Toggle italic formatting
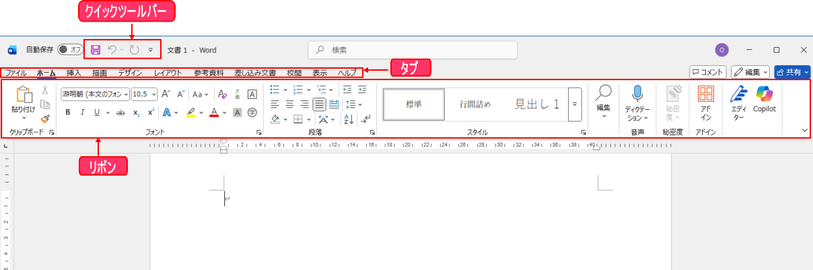 82,112
